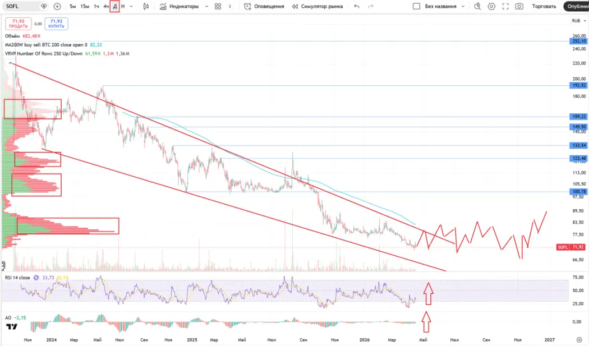Enter fullscreen mode

[505, 7]
